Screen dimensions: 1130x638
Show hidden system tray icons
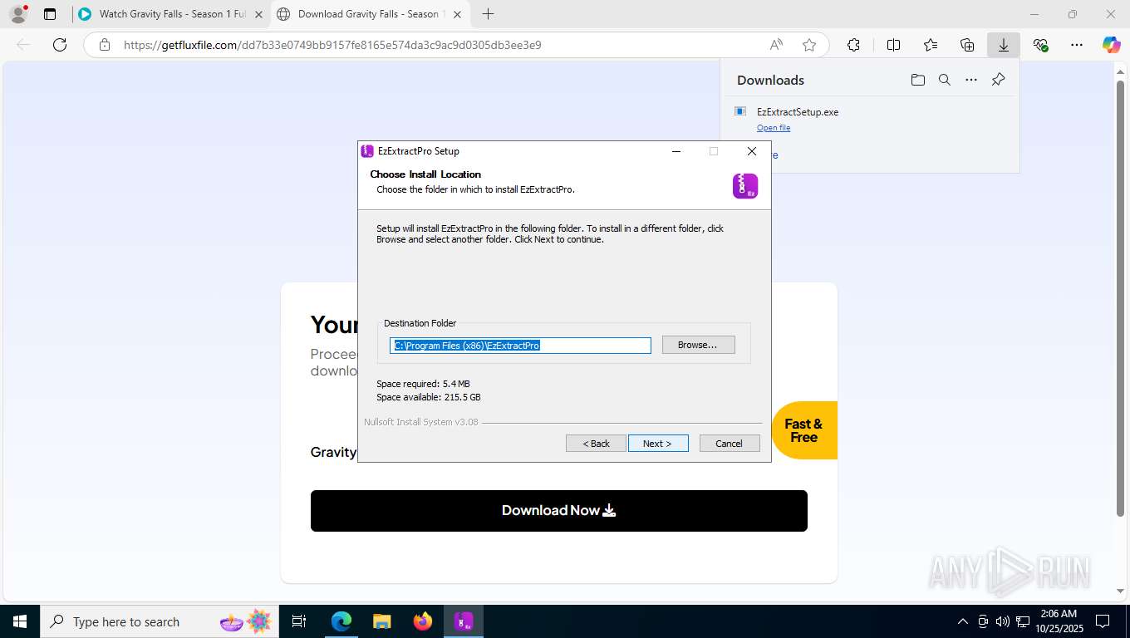pyautogui.click(x=963, y=621)
